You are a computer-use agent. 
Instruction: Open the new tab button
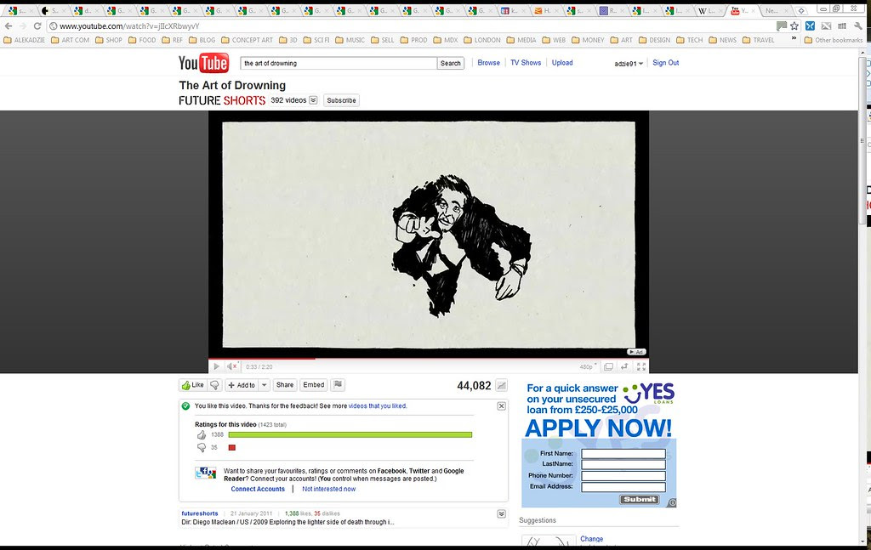pos(801,10)
